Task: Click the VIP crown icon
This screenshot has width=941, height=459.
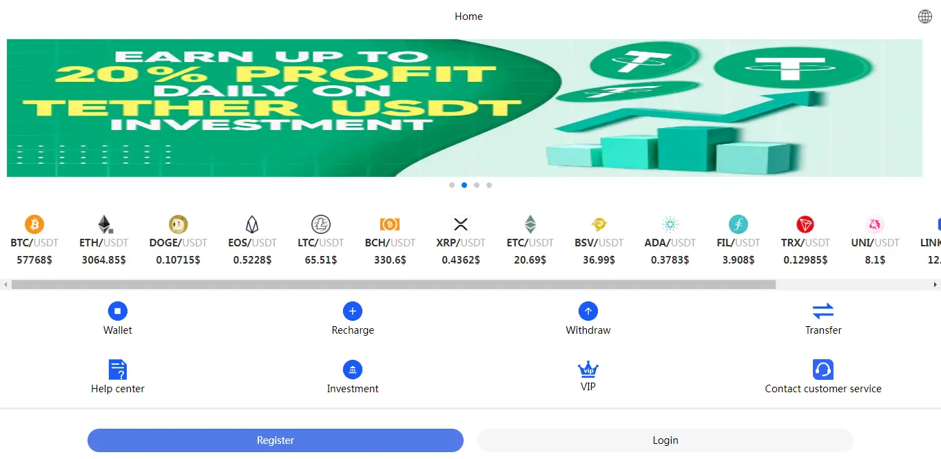Action: coord(588,369)
